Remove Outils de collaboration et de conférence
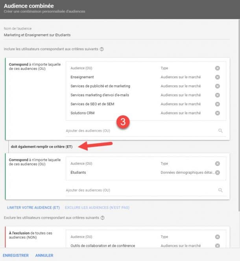 (217, 246)
